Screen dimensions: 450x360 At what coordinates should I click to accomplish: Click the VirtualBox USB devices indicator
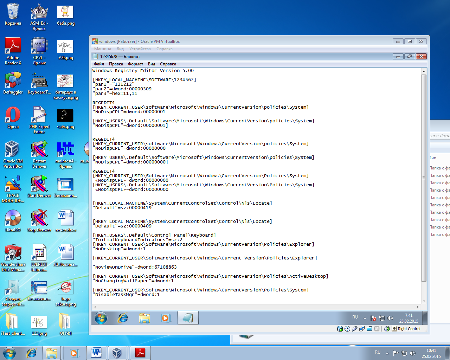tap(355, 329)
